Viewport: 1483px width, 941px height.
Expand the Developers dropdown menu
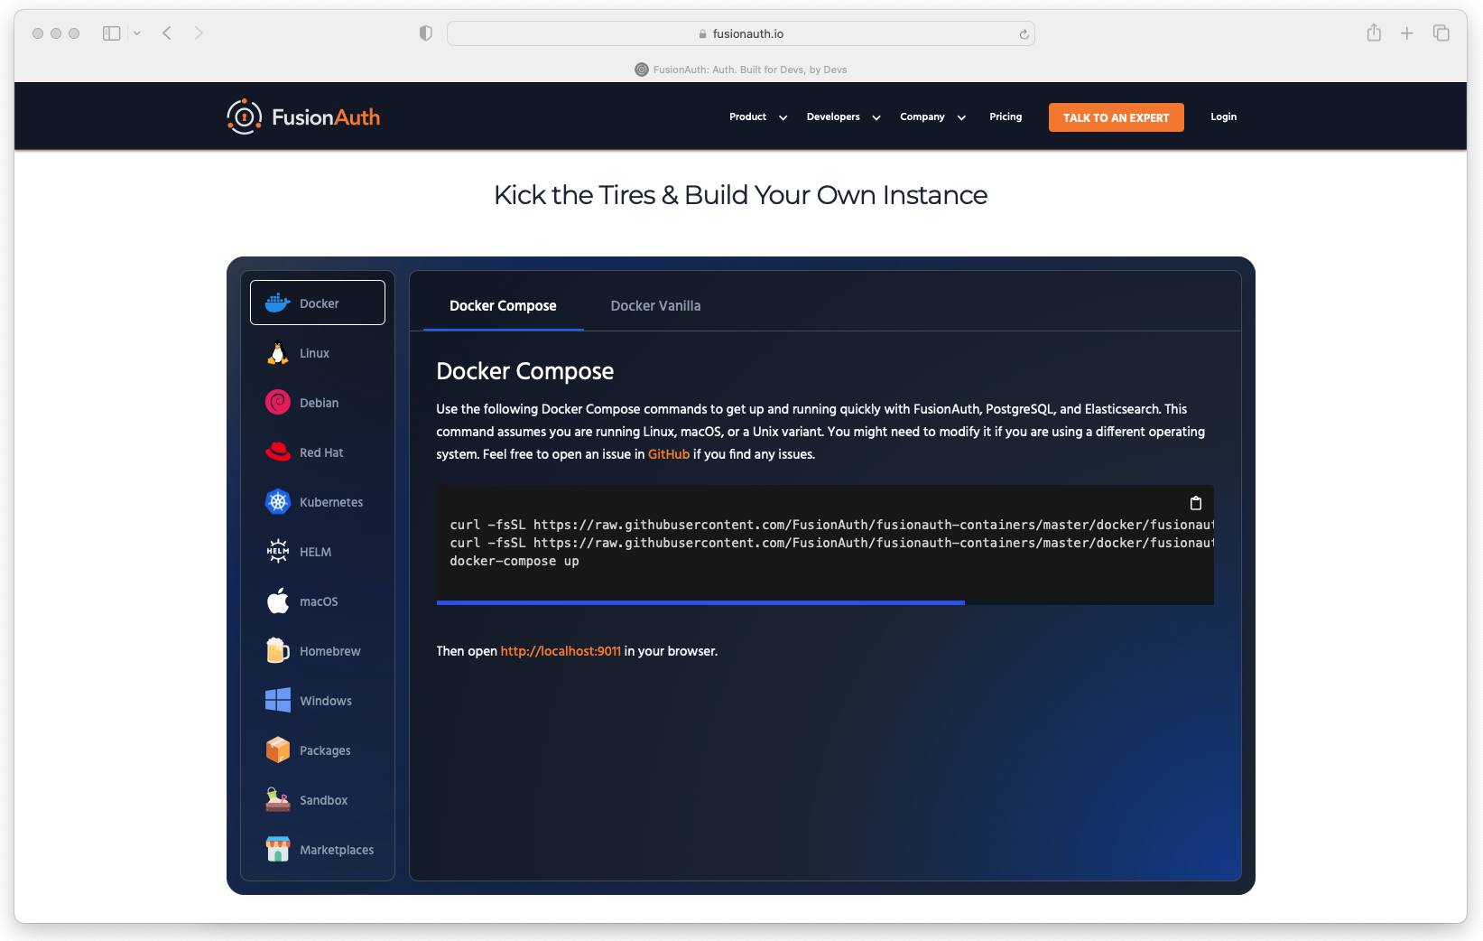point(843,116)
